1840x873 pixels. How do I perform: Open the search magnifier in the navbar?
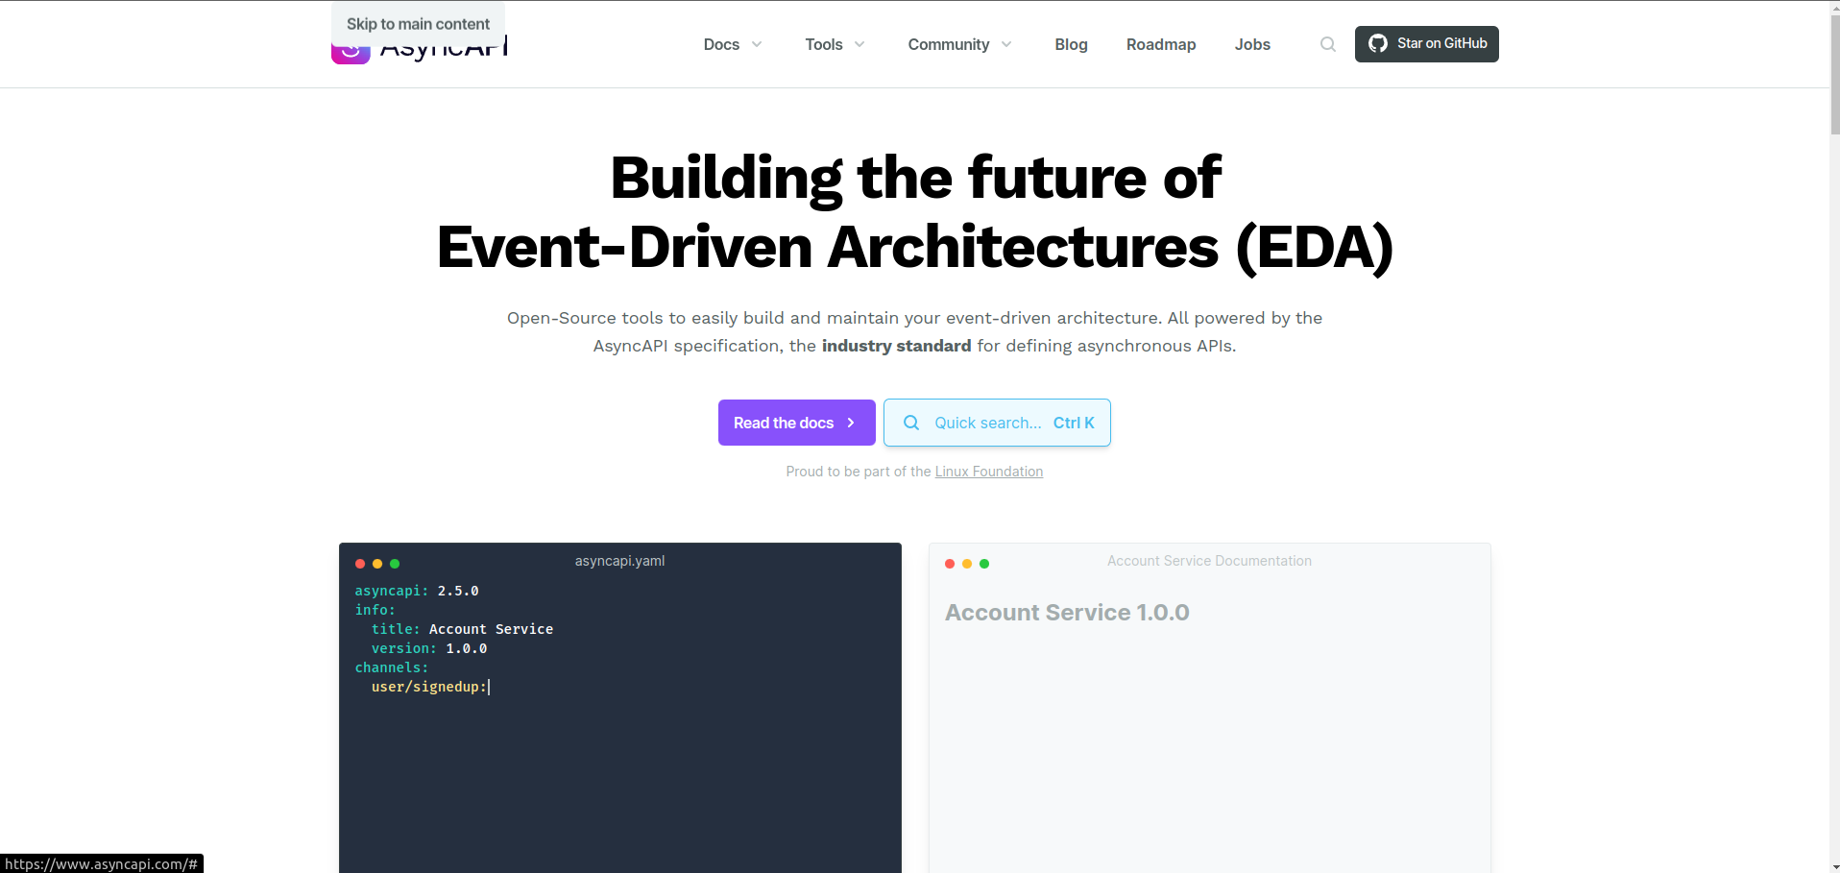tap(1328, 44)
